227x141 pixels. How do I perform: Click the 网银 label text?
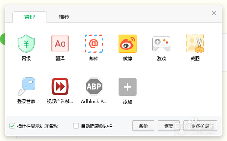(x=26, y=59)
